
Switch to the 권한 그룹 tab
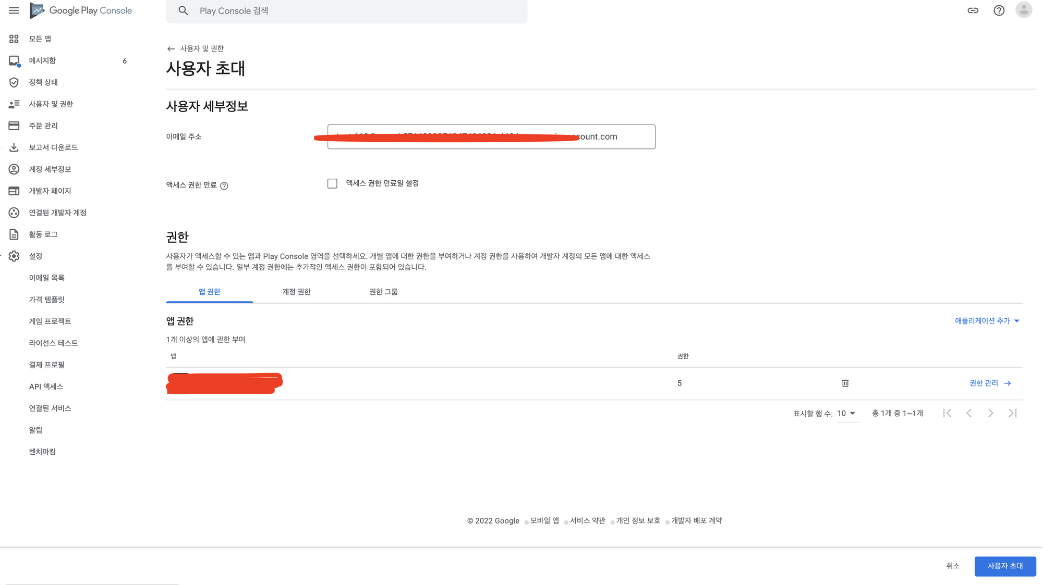[x=383, y=292]
